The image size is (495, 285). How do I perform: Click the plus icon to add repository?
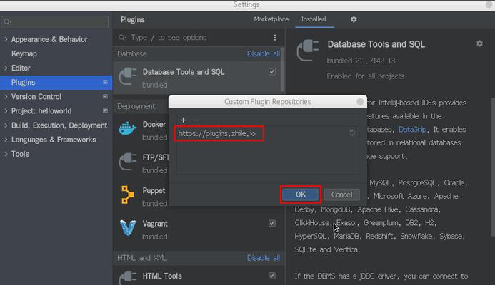click(183, 120)
